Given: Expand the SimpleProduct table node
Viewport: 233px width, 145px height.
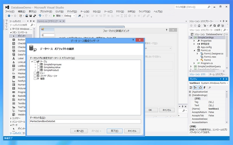Looking at the screenshot, I should point(35,70).
